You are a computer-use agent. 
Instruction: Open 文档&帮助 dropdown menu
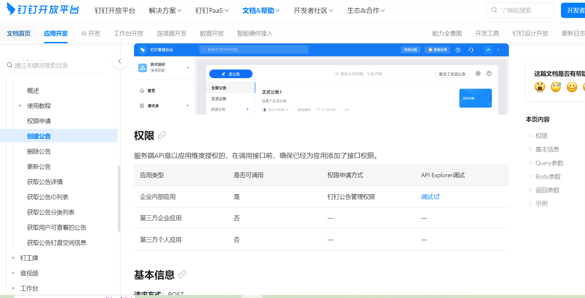[261, 10]
